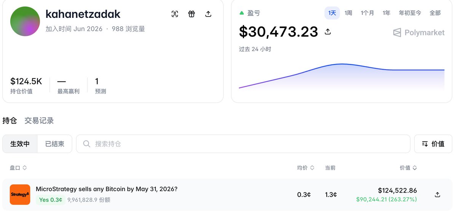Click the 预测 count stat
The width and height of the screenshot is (457, 212).
click(x=101, y=85)
